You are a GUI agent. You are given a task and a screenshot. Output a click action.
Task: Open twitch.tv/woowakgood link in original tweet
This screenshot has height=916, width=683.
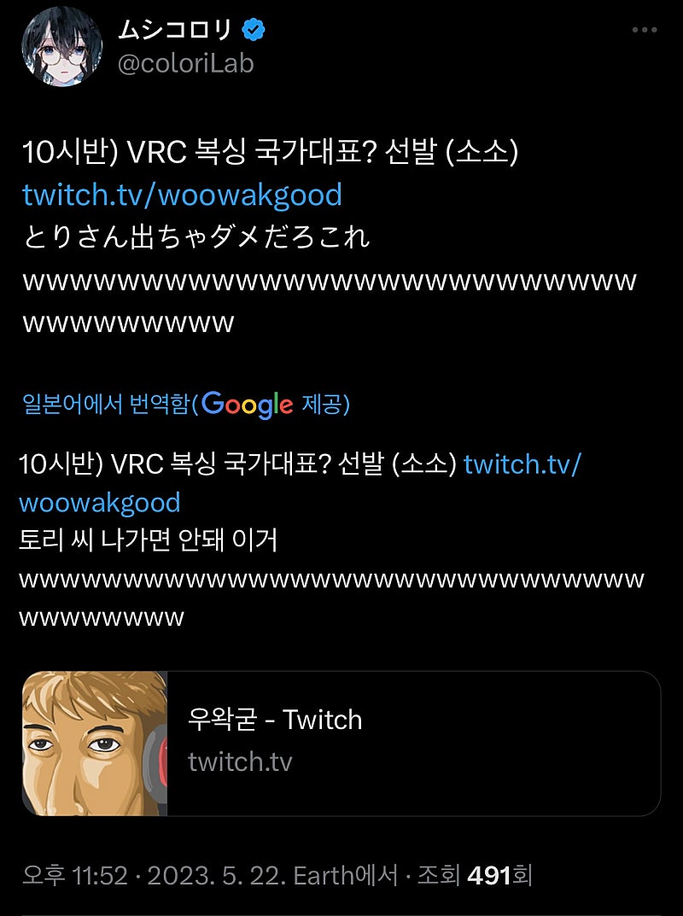coord(183,195)
